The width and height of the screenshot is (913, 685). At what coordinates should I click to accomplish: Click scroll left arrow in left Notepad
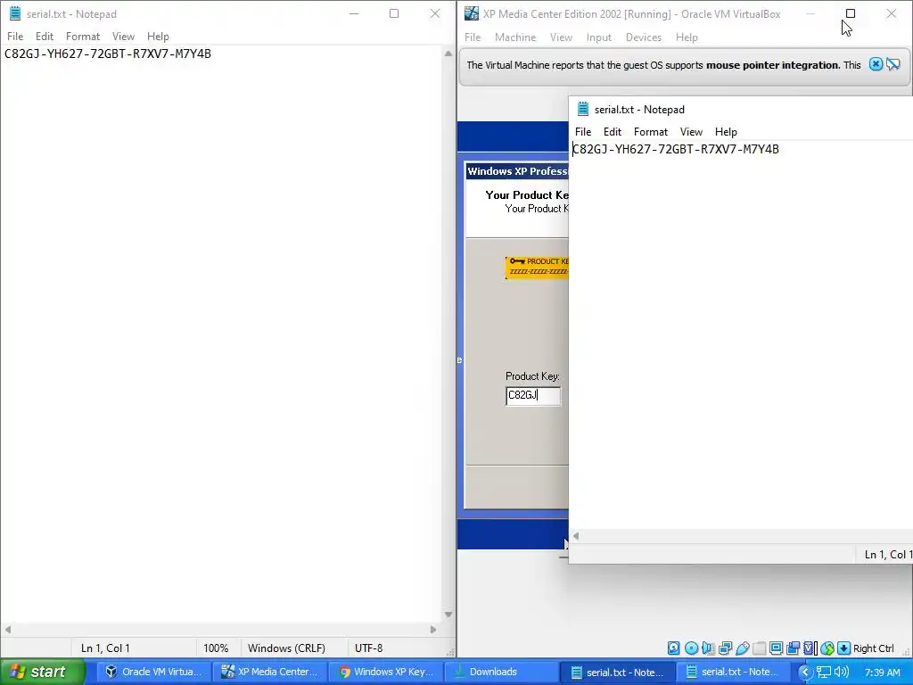pyautogui.click(x=7, y=630)
